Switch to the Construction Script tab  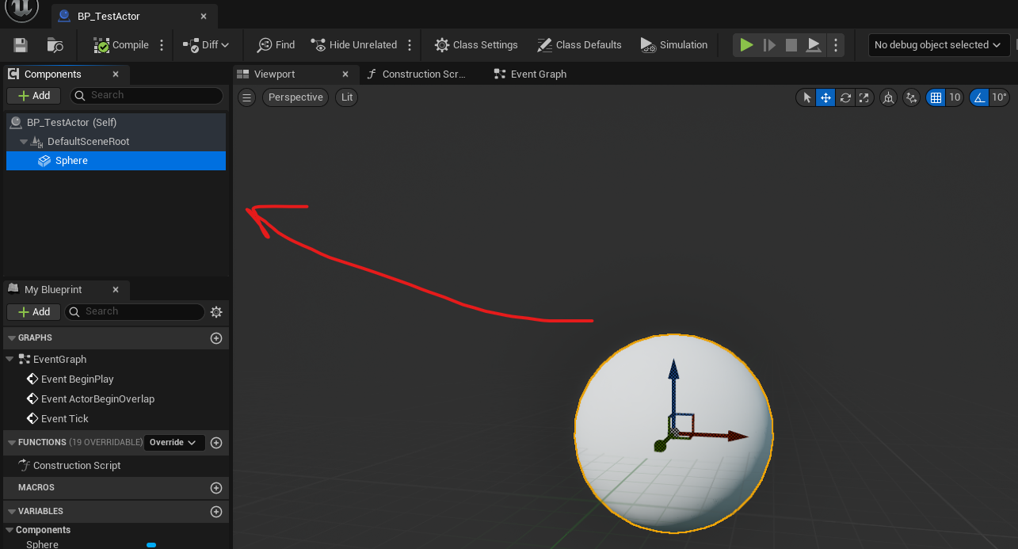tap(424, 74)
